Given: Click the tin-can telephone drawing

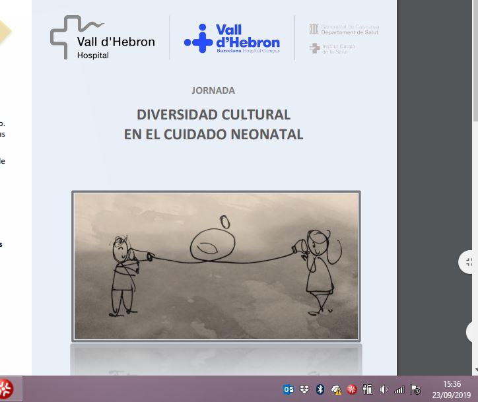Looking at the screenshot, I should pyautogui.click(x=216, y=265).
